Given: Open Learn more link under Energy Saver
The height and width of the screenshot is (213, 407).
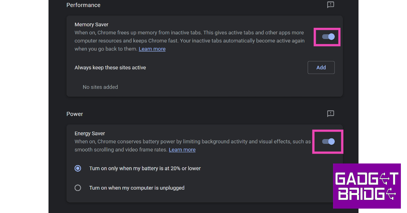Looking at the screenshot, I should point(182,150).
